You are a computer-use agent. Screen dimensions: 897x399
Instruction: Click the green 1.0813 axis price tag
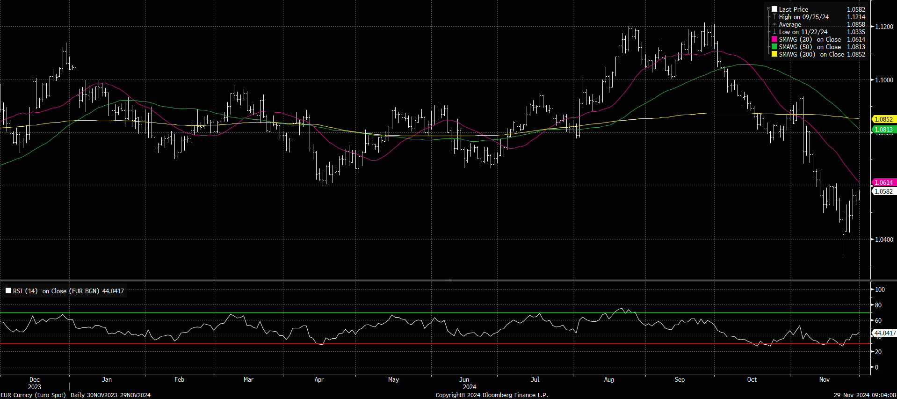point(883,130)
